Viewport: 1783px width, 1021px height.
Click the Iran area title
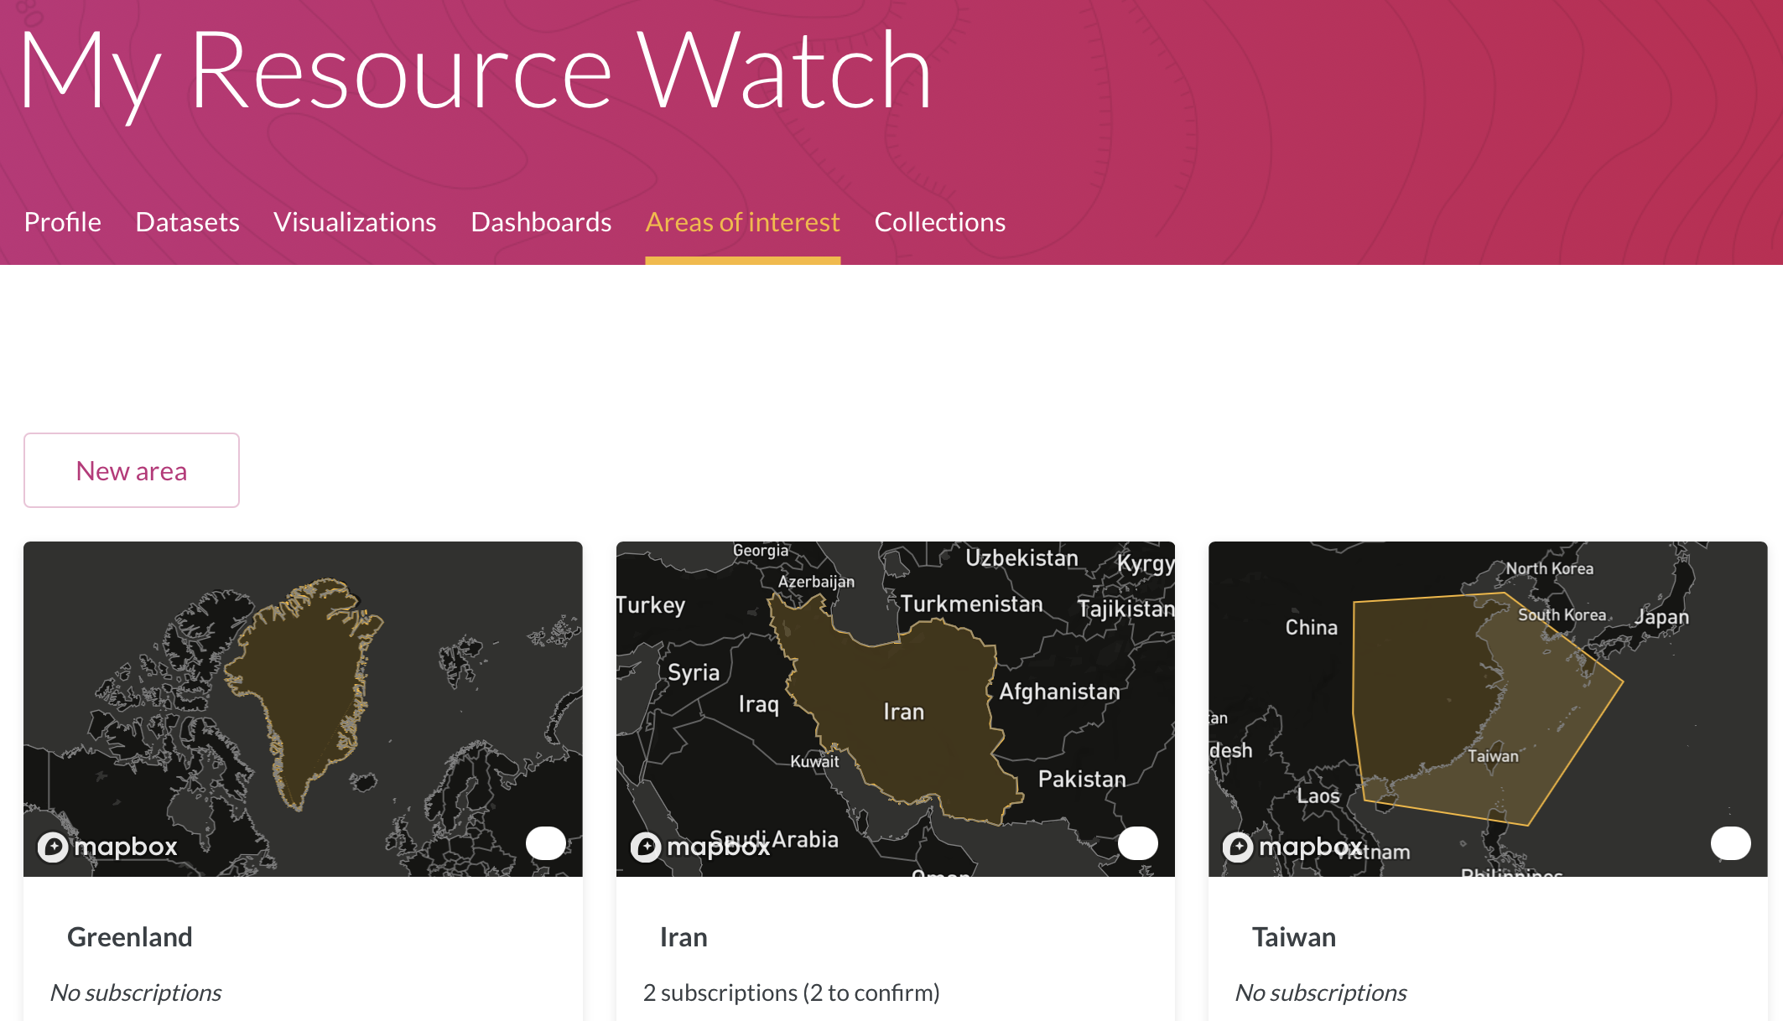(684, 936)
